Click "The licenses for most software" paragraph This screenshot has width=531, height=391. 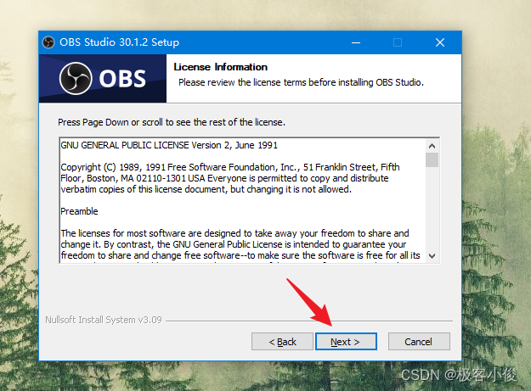coord(240,244)
